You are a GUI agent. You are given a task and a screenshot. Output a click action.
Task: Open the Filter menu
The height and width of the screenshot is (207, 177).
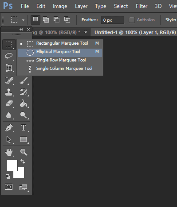[x=142, y=6]
